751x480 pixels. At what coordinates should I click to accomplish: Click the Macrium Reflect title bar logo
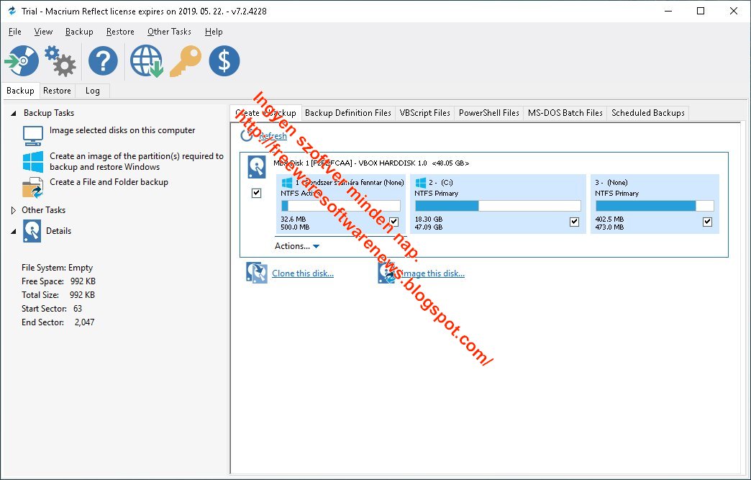tap(12, 11)
